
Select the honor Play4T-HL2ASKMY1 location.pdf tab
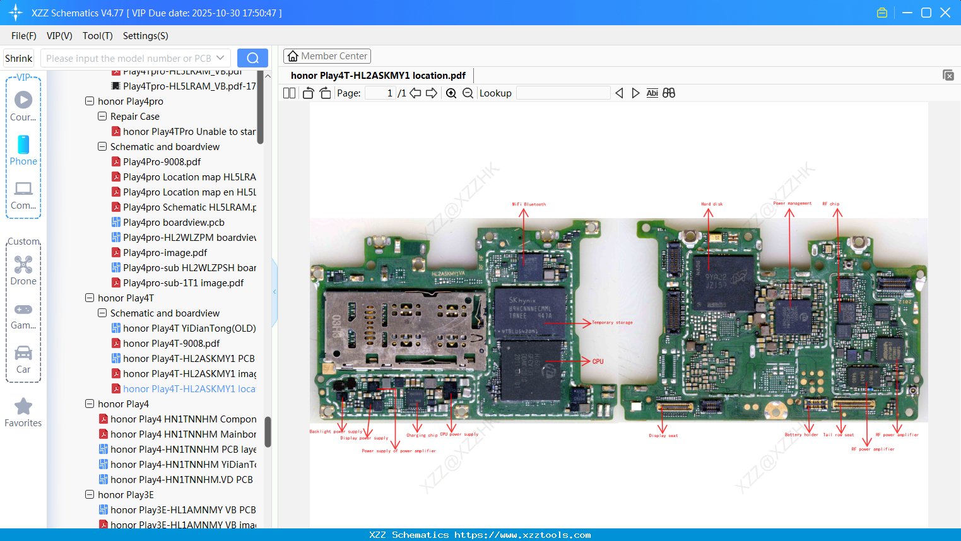tap(378, 76)
